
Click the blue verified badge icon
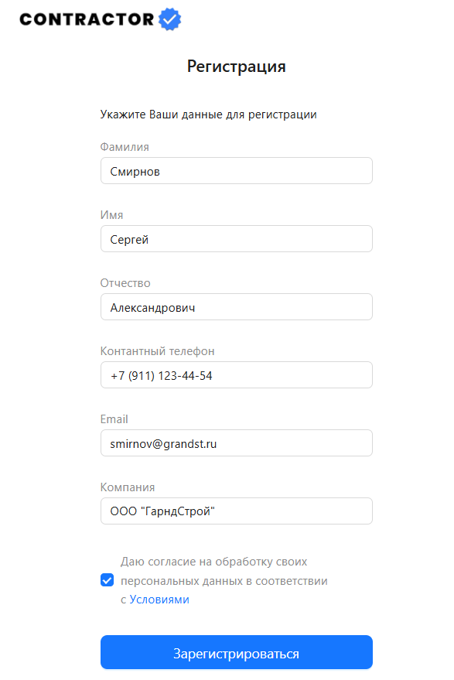coord(169,19)
